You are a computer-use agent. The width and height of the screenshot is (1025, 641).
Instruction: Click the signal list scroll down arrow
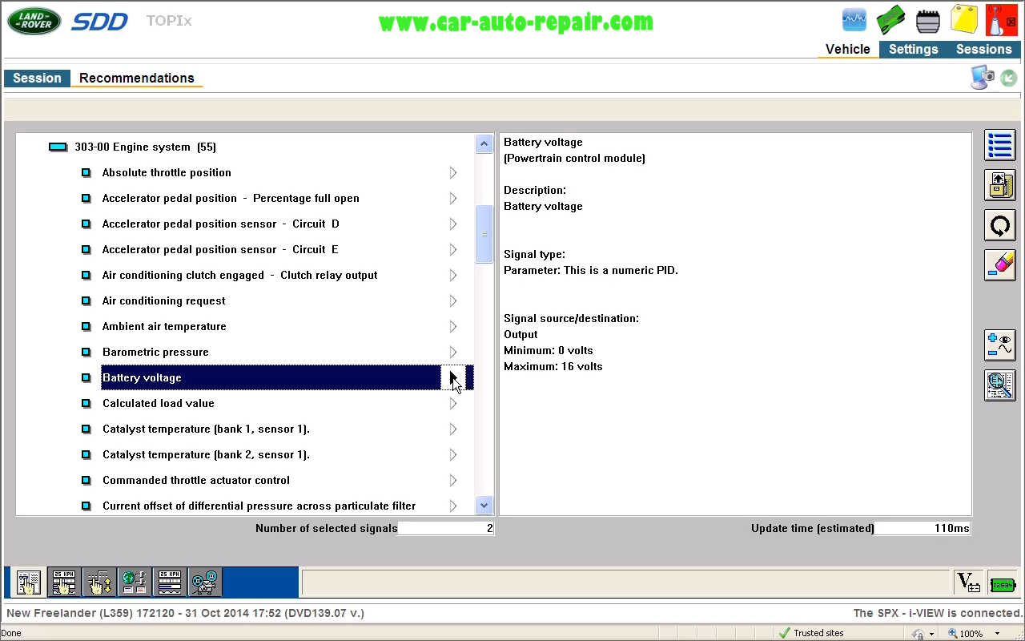[x=484, y=506]
